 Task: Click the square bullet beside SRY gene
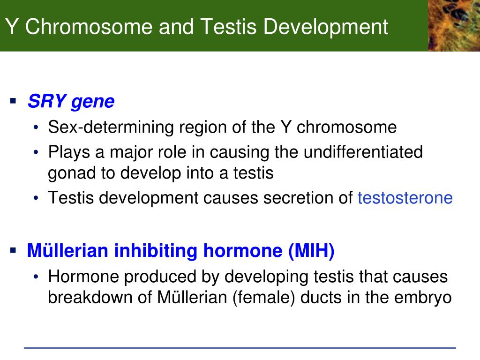point(13,101)
